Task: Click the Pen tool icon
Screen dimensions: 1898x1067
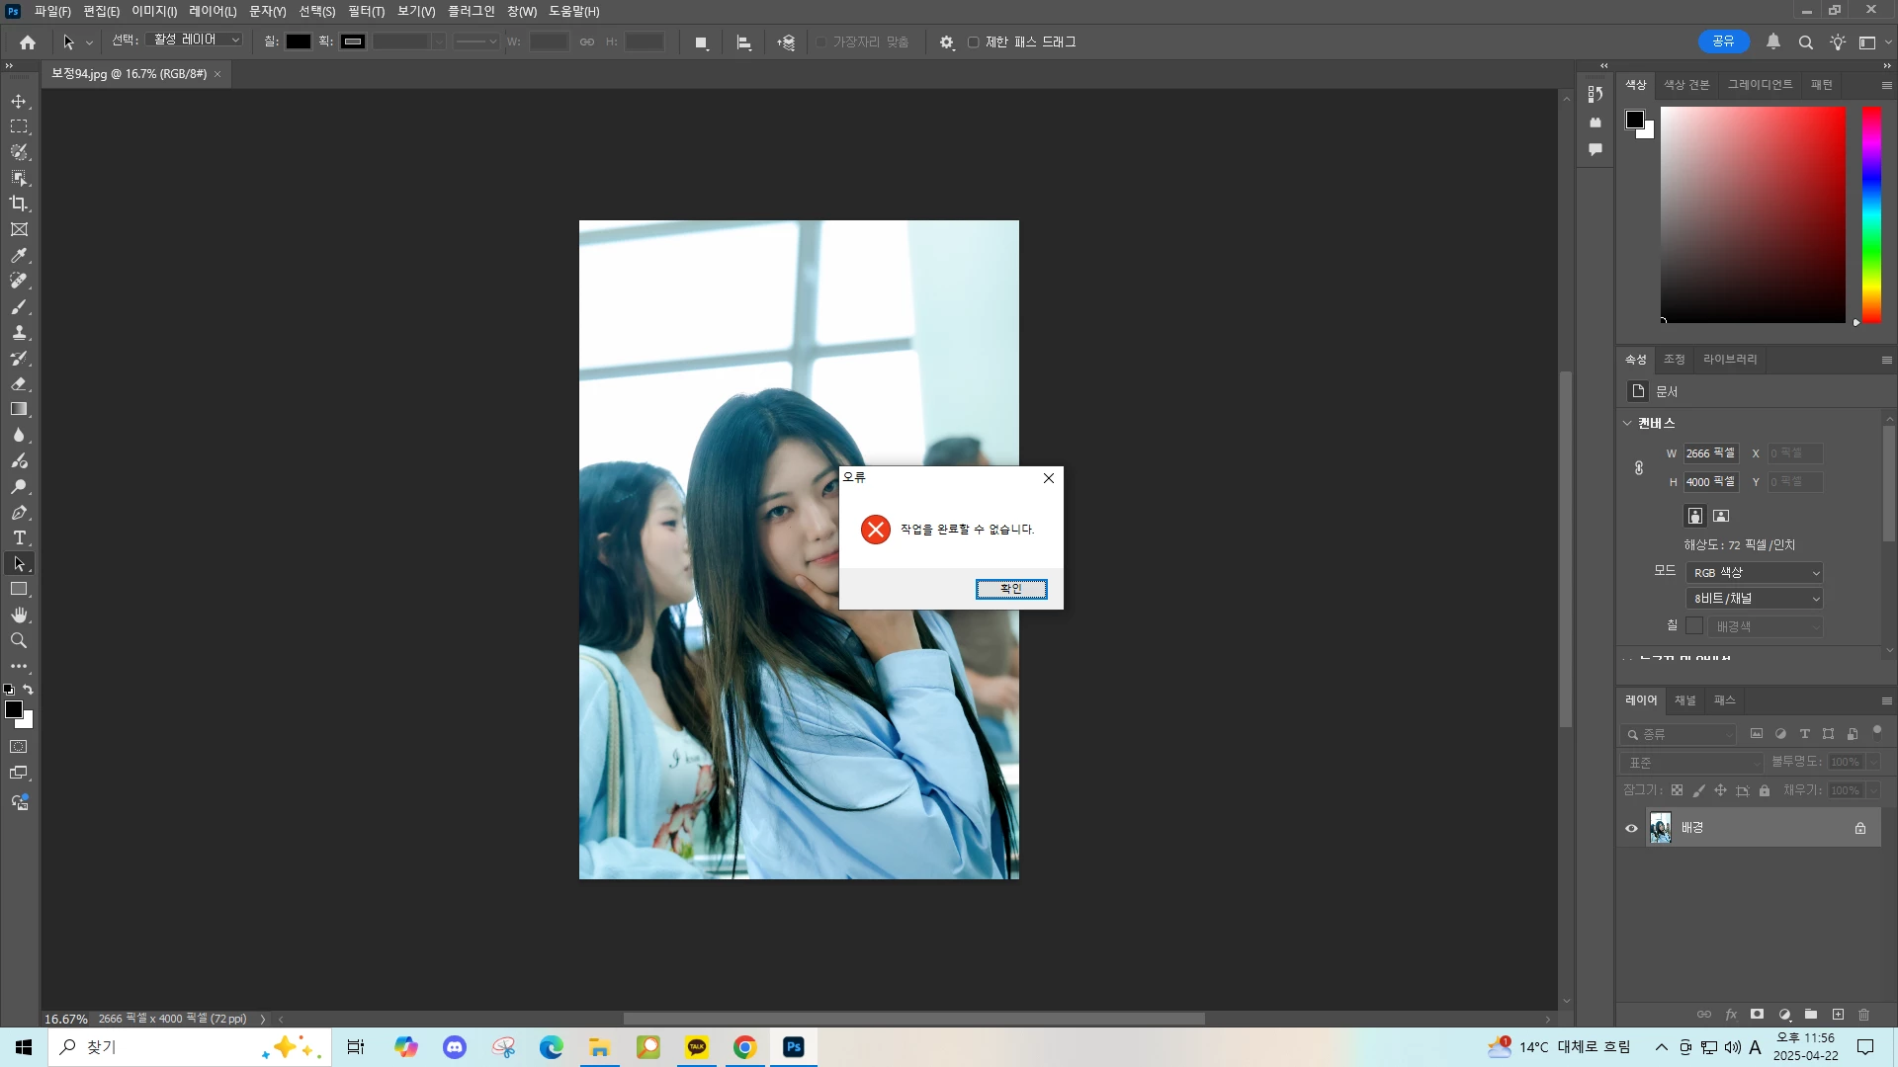Action: 19,513
